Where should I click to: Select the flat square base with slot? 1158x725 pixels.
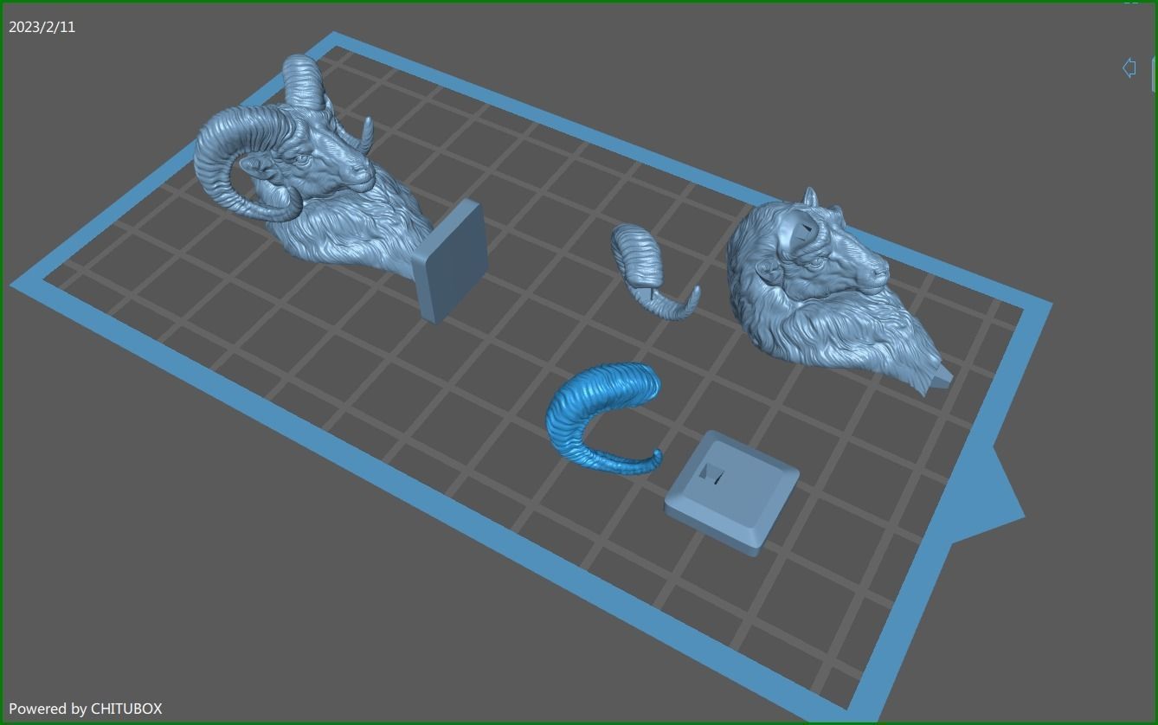(x=731, y=493)
